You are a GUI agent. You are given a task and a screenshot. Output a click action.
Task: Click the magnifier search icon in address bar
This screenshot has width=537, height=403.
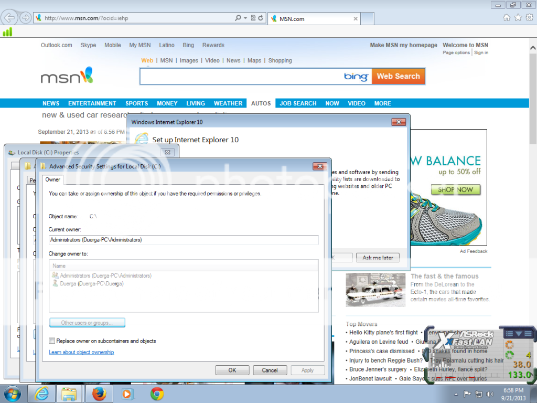pyautogui.click(x=238, y=18)
